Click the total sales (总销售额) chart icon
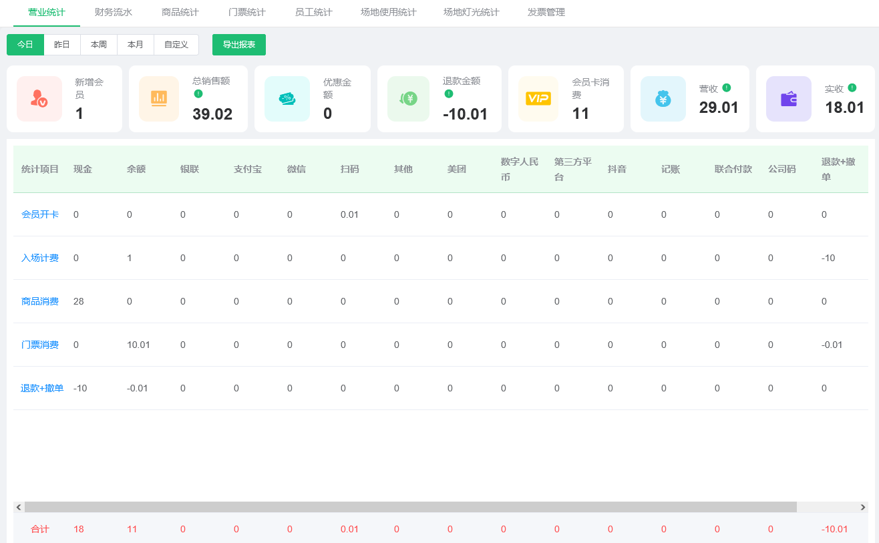879x543 pixels. [x=159, y=99]
